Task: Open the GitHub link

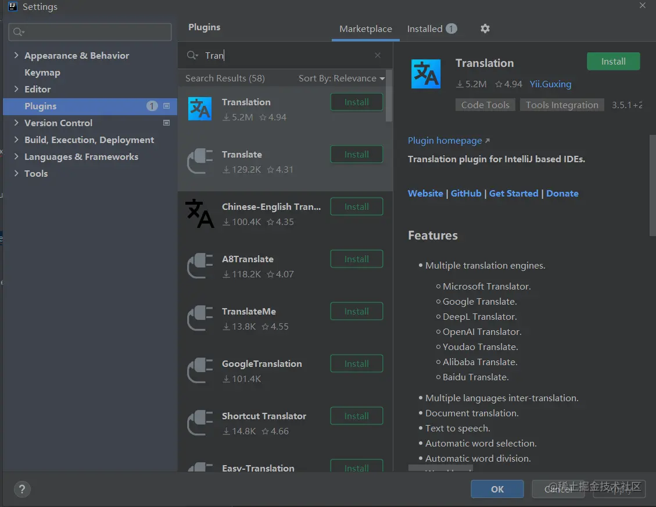Action: [x=465, y=194]
